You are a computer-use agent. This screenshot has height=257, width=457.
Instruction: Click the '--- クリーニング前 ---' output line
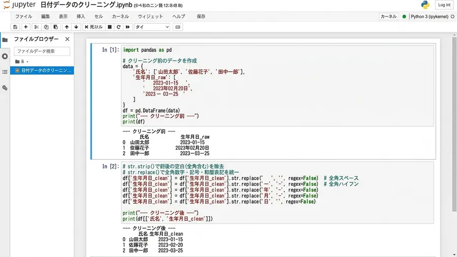click(x=149, y=131)
